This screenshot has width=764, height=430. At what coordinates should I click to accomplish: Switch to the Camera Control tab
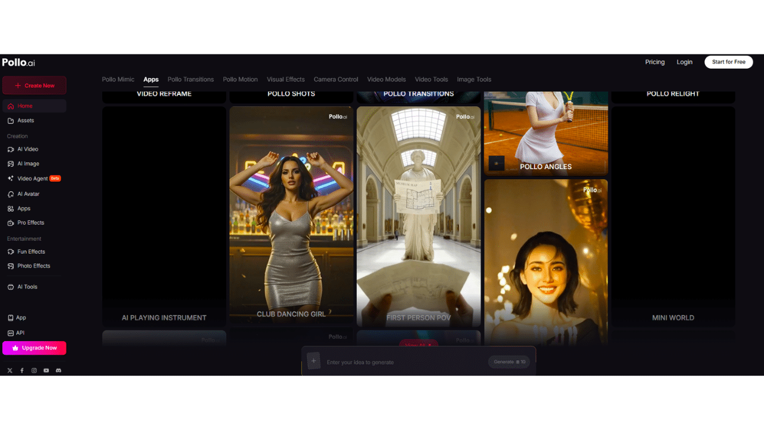click(336, 79)
